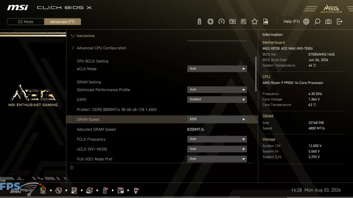353x198 pixels.
Task: Change language with the globe icon
Action: pyautogui.click(x=306, y=22)
